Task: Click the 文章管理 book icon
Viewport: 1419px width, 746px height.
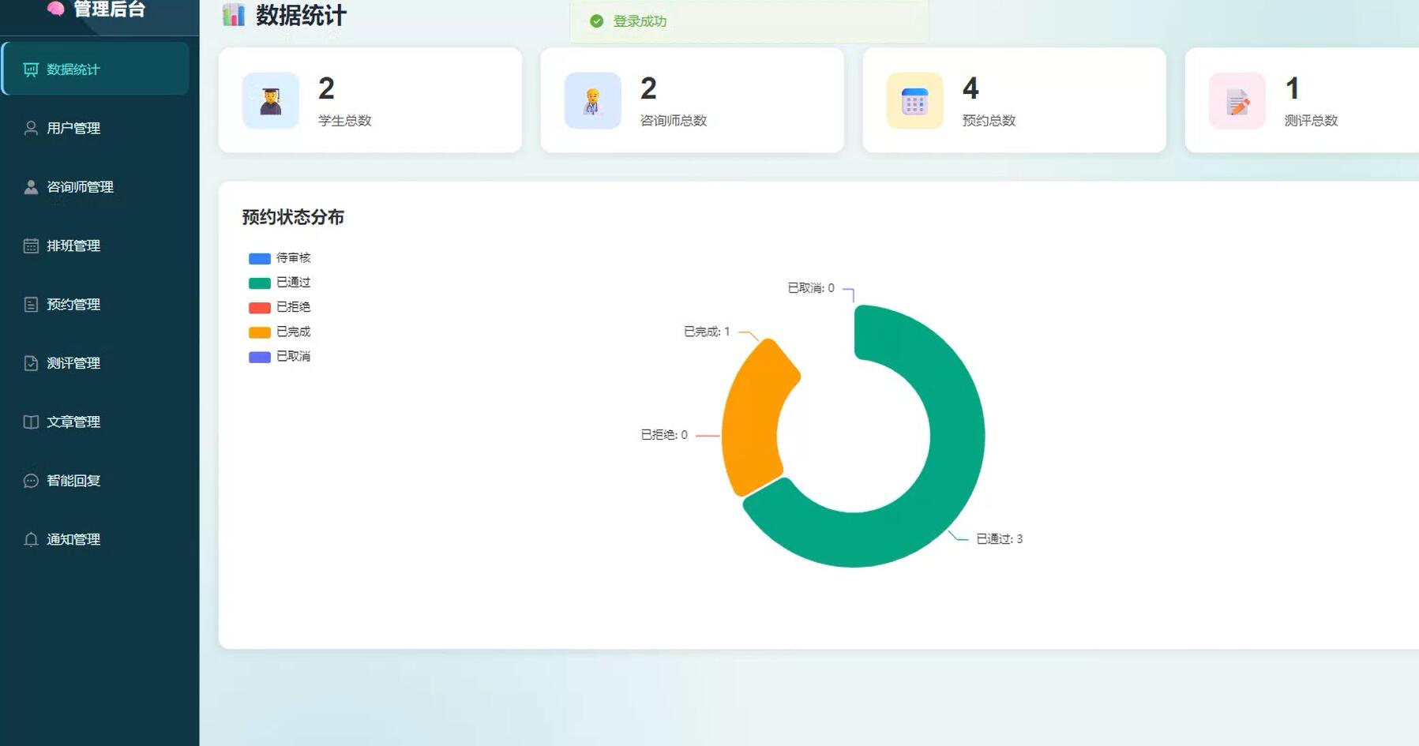Action: pyautogui.click(x=31, y=422)
